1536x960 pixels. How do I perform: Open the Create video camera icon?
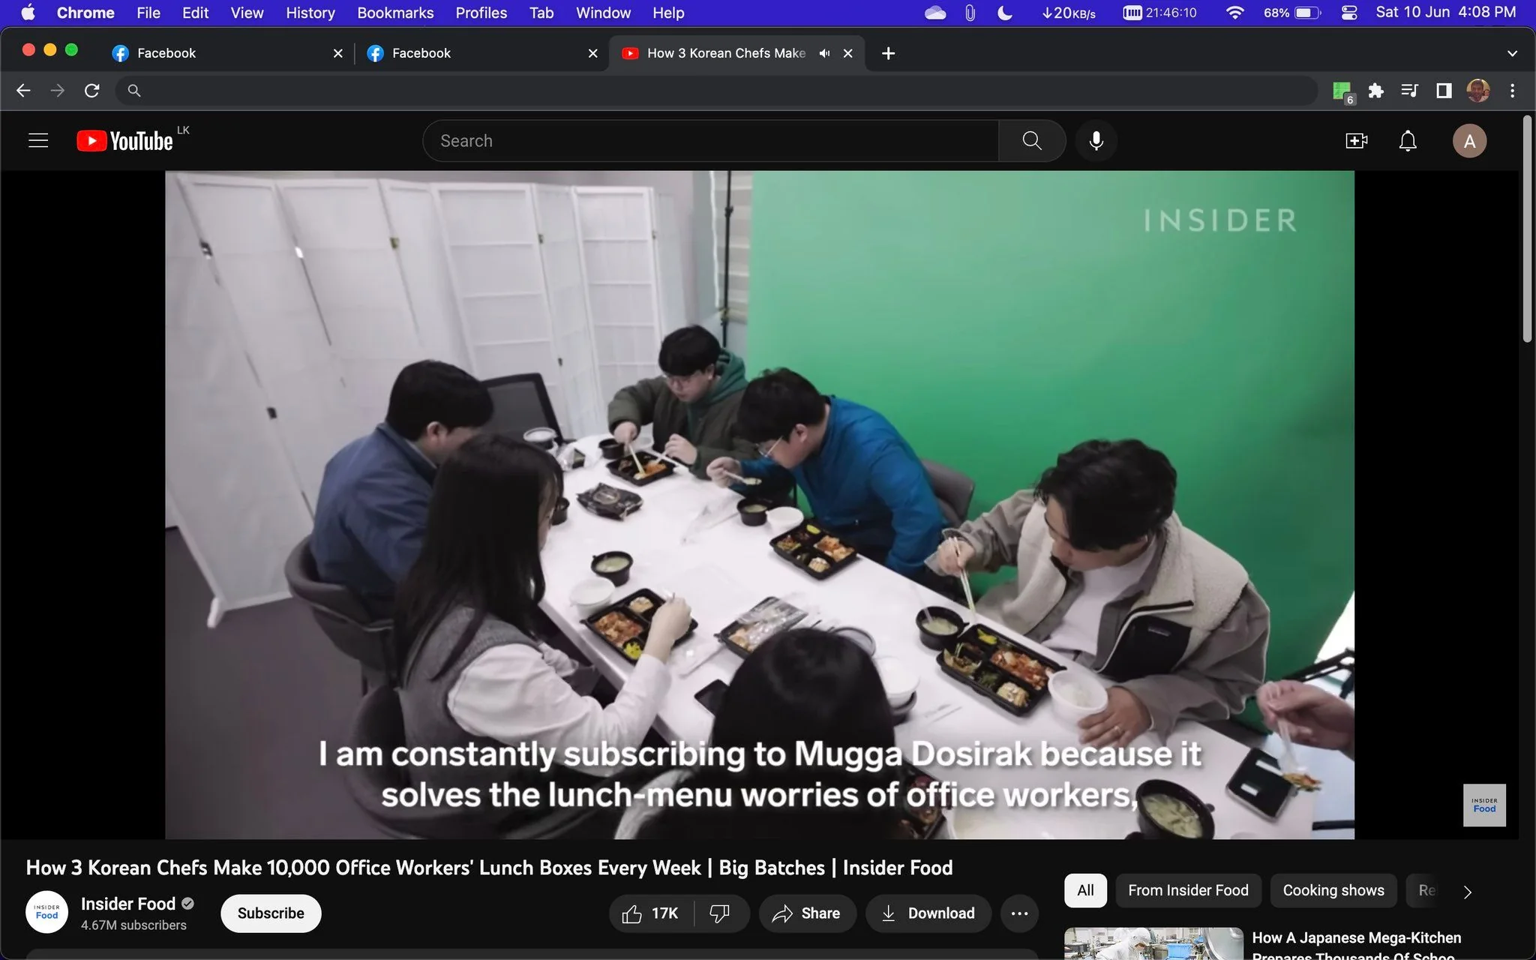coord(1356,141)
